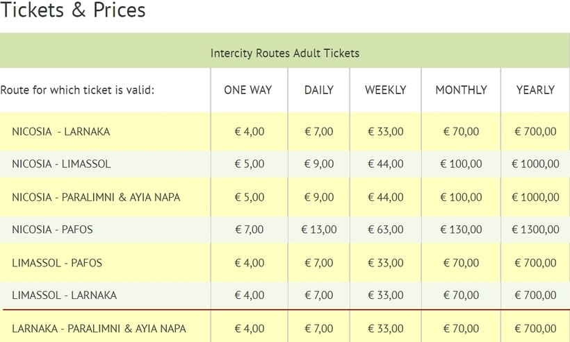Select the YEARLY column header
Screen dimensions: 570x342
tap(535, 90)
